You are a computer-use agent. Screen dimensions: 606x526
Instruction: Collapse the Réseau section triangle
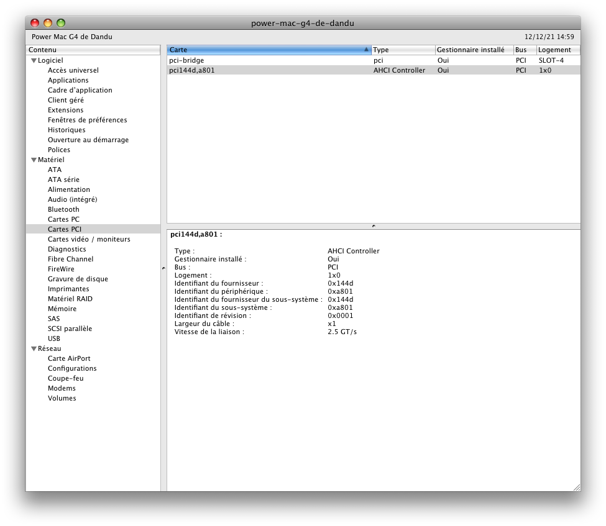[x=34, y=348]
